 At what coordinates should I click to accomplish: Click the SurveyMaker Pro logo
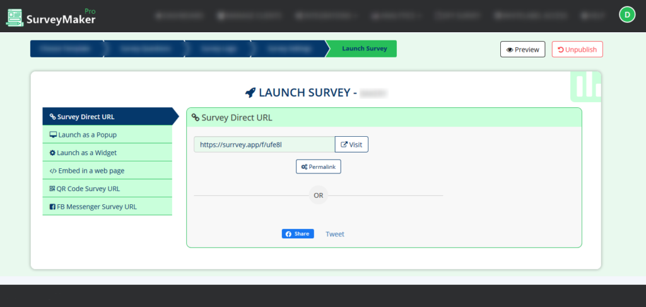(52, 17)
